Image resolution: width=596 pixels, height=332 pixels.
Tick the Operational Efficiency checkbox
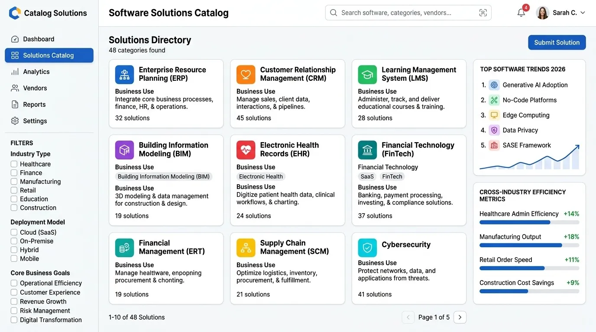(14, 283)
